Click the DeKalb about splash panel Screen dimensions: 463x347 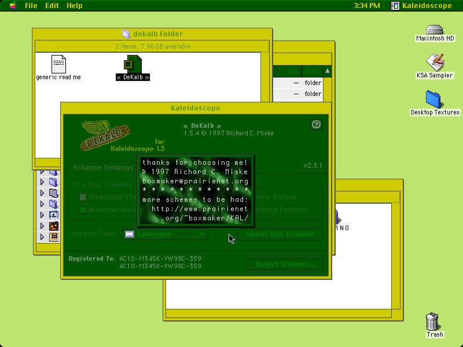(196, 191)
